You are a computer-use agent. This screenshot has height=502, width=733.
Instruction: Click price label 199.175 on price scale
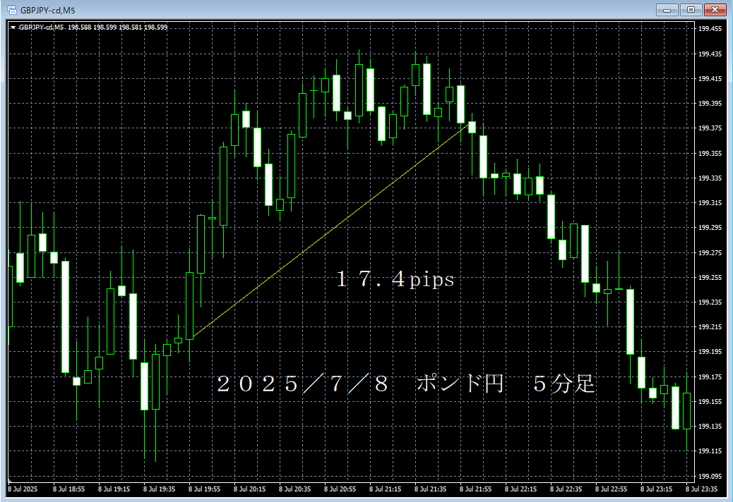(710, 377)
